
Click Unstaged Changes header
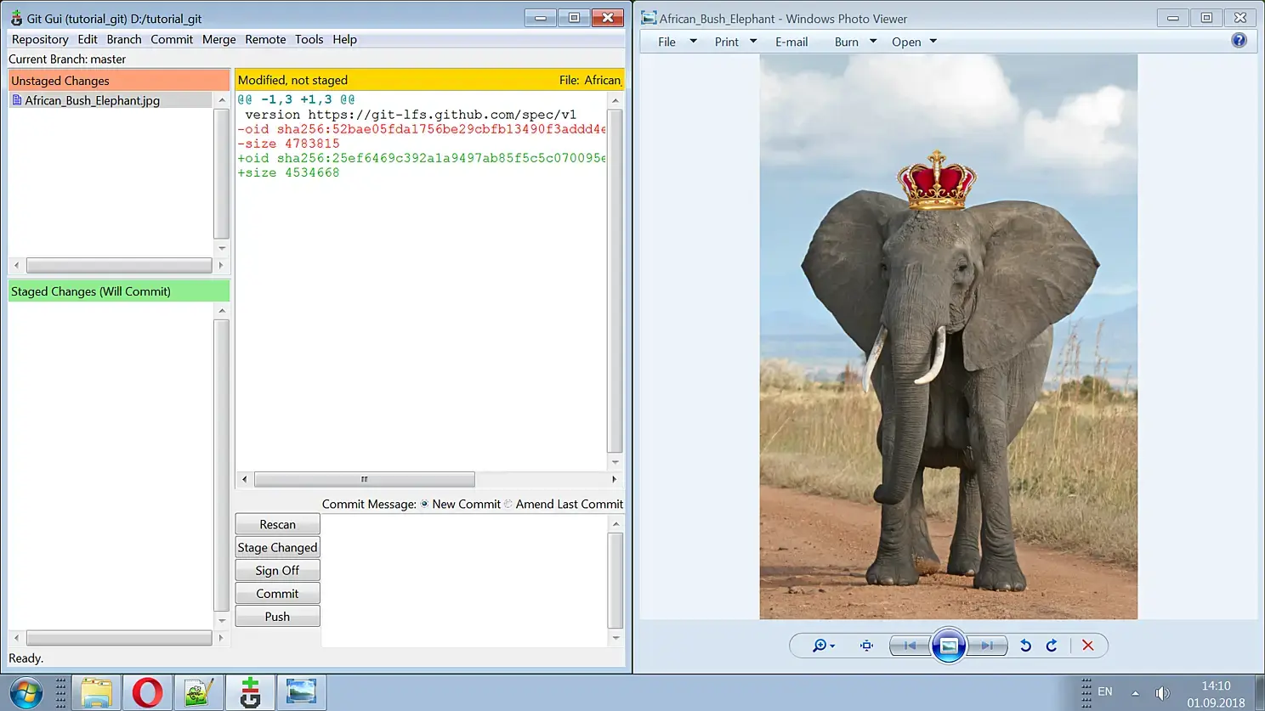click(x=119, y=81)
